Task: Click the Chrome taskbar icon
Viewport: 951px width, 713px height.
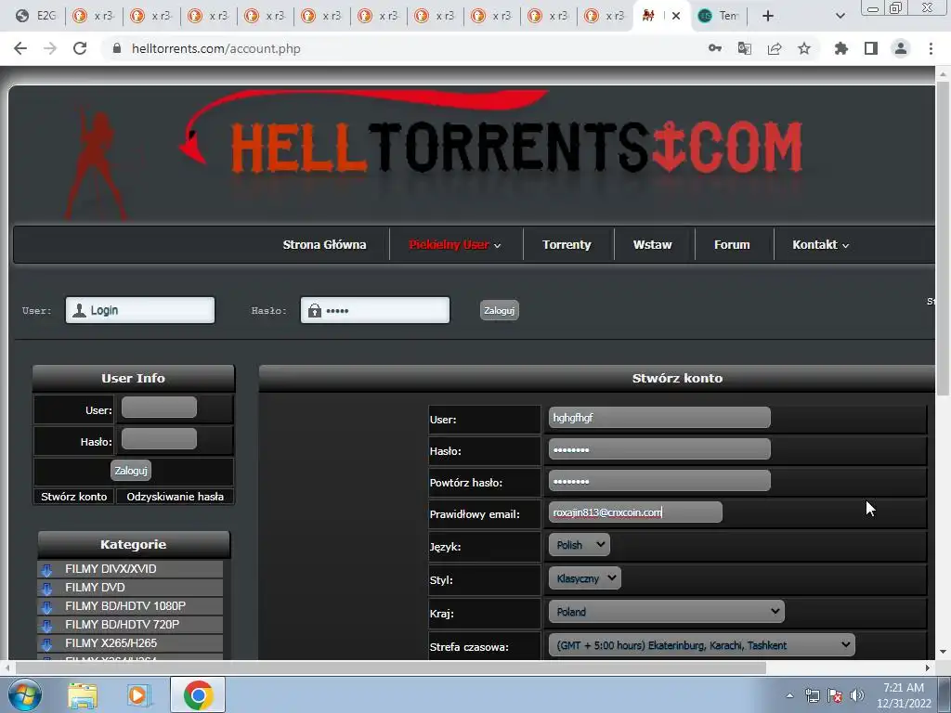Action: pyautogui.click(x=198, y=694)
